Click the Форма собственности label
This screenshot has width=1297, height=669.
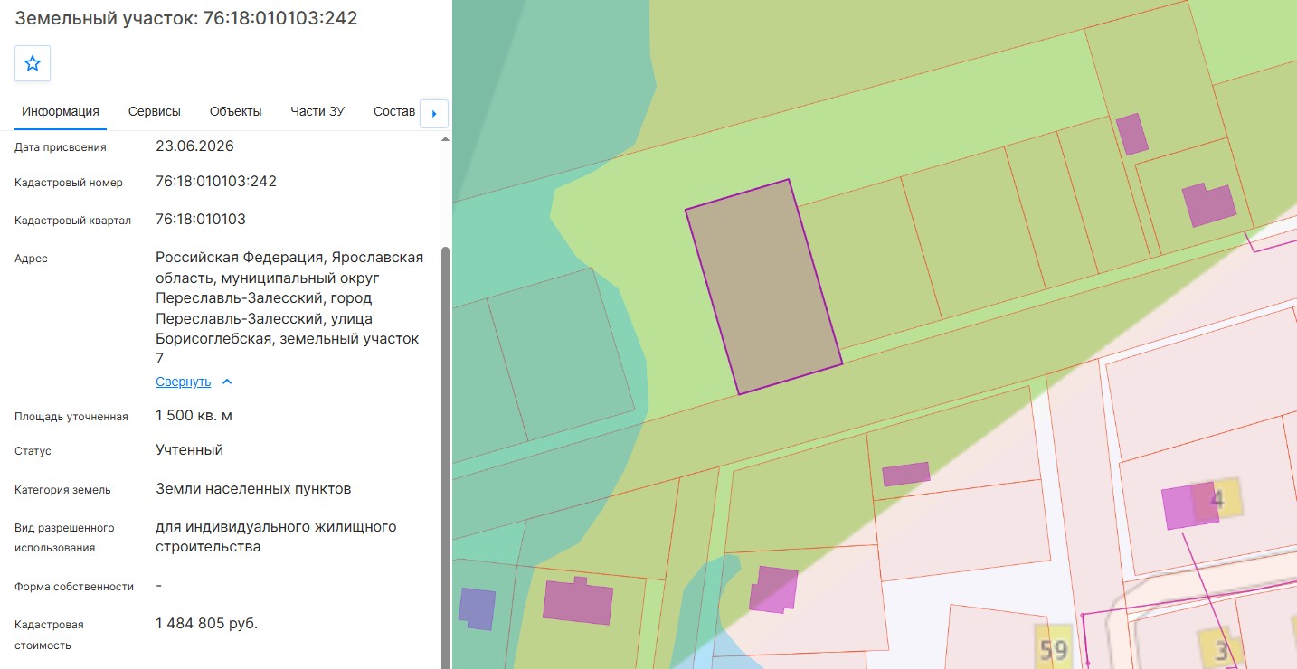pos(74,587)
